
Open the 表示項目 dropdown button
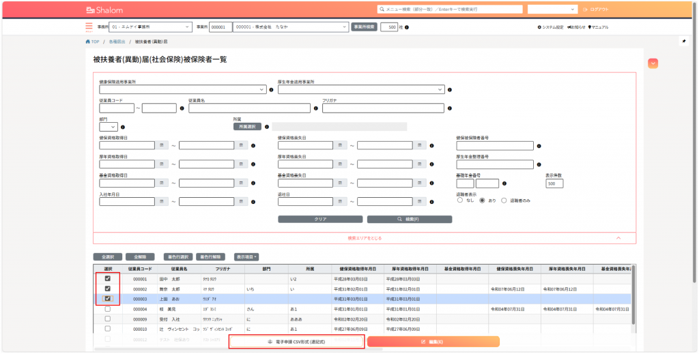246,257
